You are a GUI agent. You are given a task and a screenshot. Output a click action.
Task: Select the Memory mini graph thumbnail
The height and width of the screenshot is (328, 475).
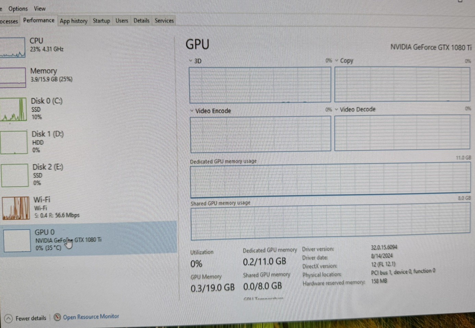(x=13, y=77)
